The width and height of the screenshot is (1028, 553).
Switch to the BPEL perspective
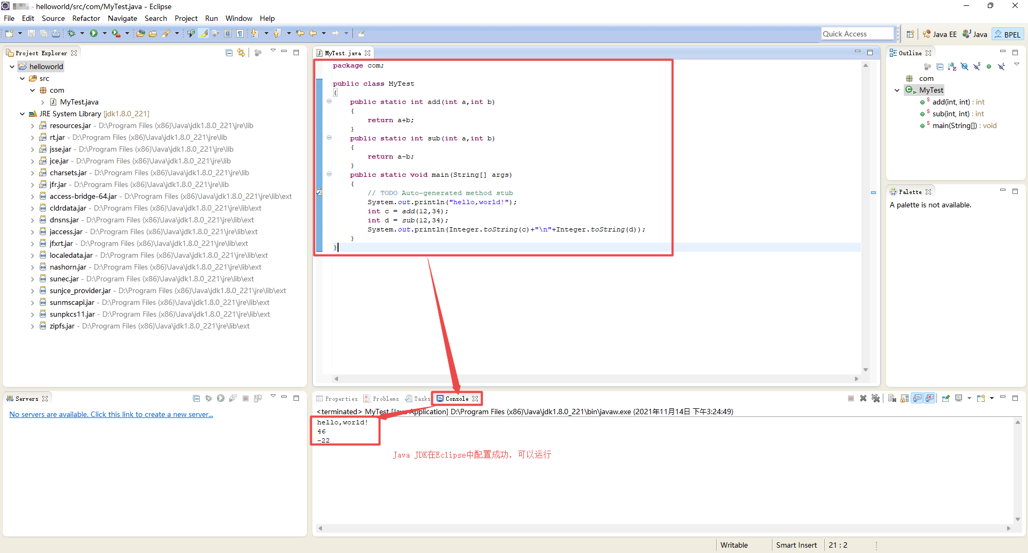point(1007,34)
